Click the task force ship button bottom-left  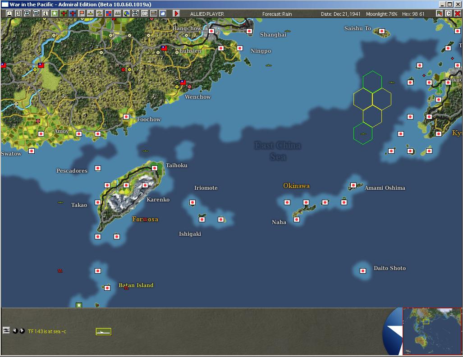(6, 330)
